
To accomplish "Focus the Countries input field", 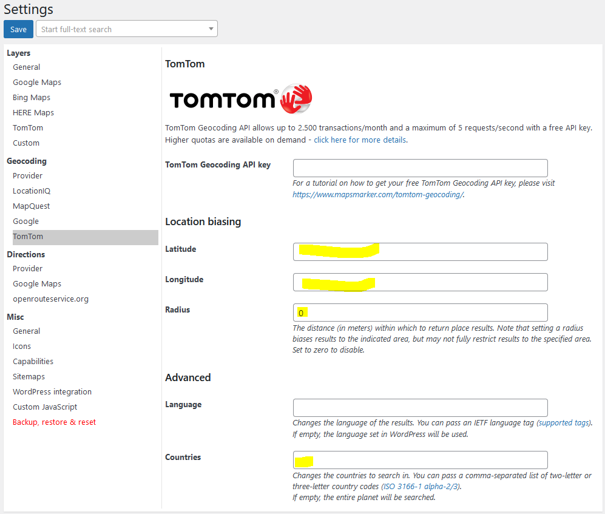I will [x=420, y=460].
